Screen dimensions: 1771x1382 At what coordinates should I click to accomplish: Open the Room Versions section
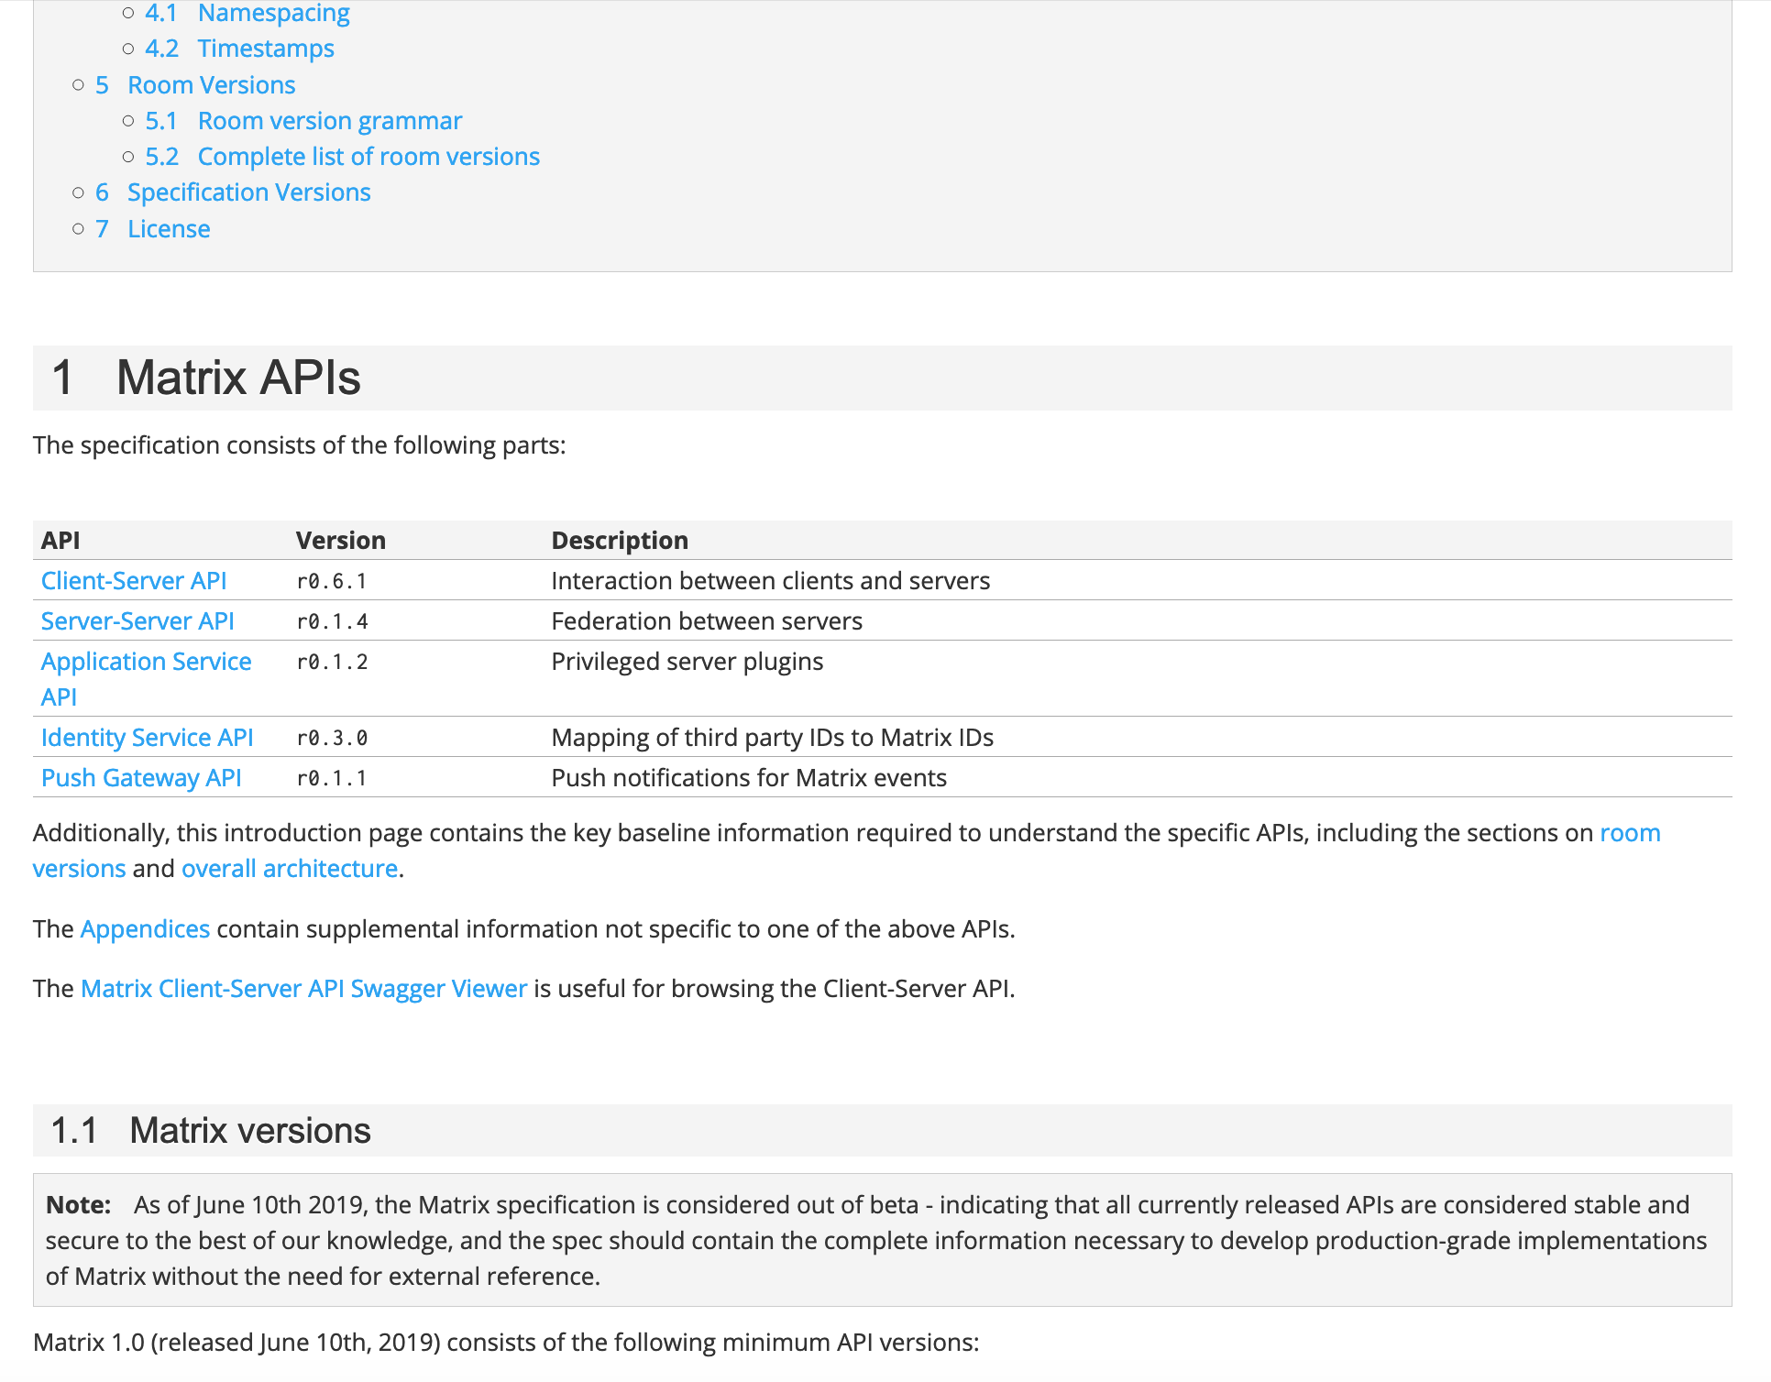(x=212, y=84)
